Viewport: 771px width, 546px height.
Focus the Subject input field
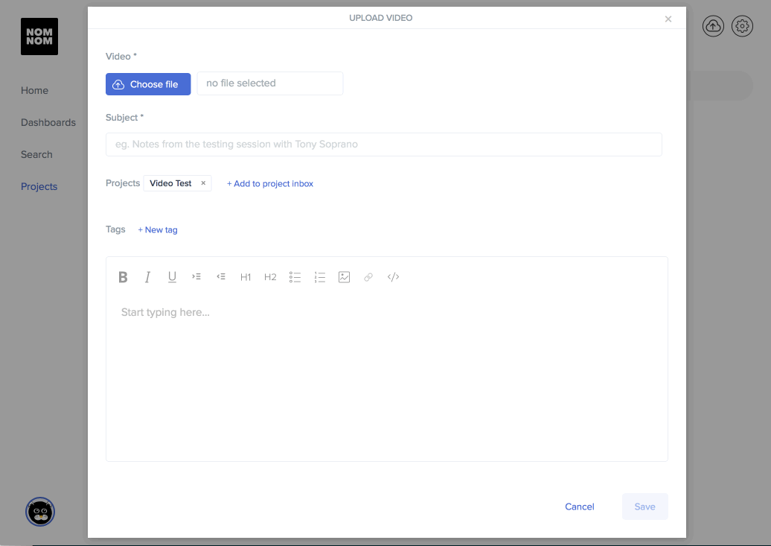(383, 145)
